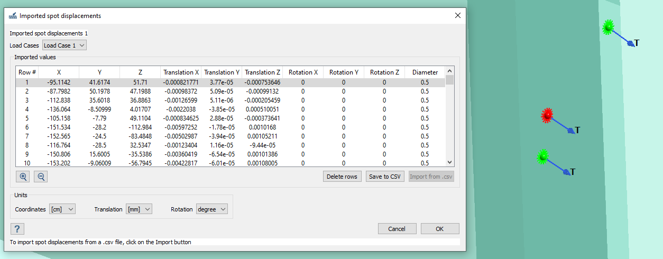Select the bottom green spot displacement marker
Viewport: 663px width, 259px height.
point(542,157)
